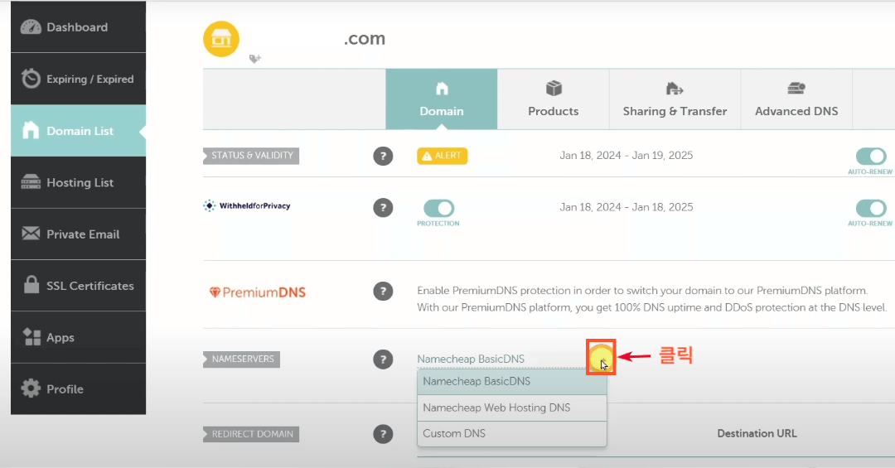Screen dimensions: 895x468
Task: Click the Expiring / Expired clock icon
Action: [31, 79]
